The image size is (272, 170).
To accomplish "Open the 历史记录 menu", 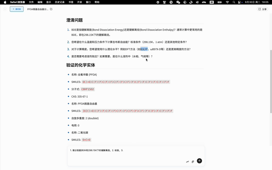I will [x=59, y=2].
